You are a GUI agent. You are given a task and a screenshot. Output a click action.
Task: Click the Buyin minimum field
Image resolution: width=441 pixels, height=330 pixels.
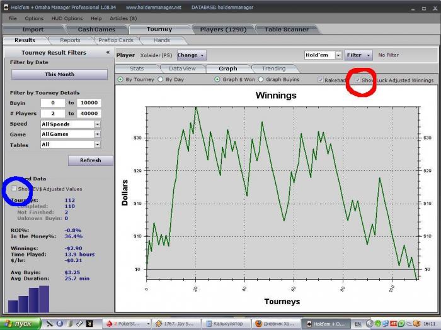[x=53, y=102]
